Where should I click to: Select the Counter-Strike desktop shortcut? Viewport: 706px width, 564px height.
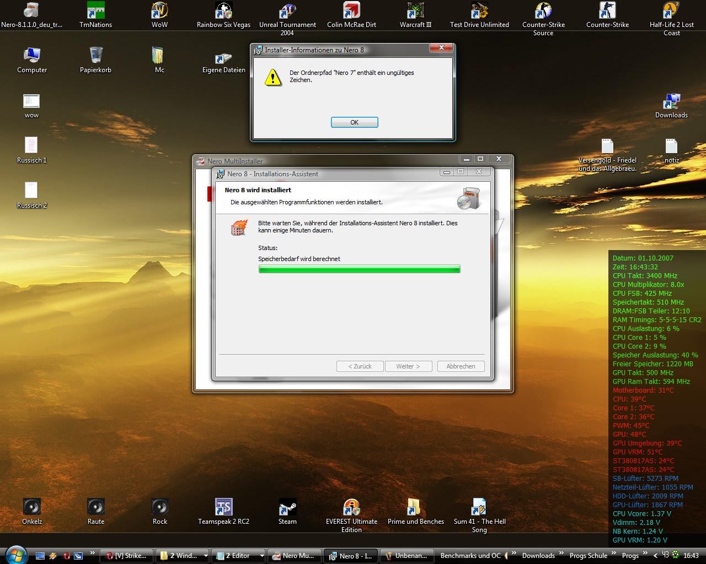tap(607, 15)
